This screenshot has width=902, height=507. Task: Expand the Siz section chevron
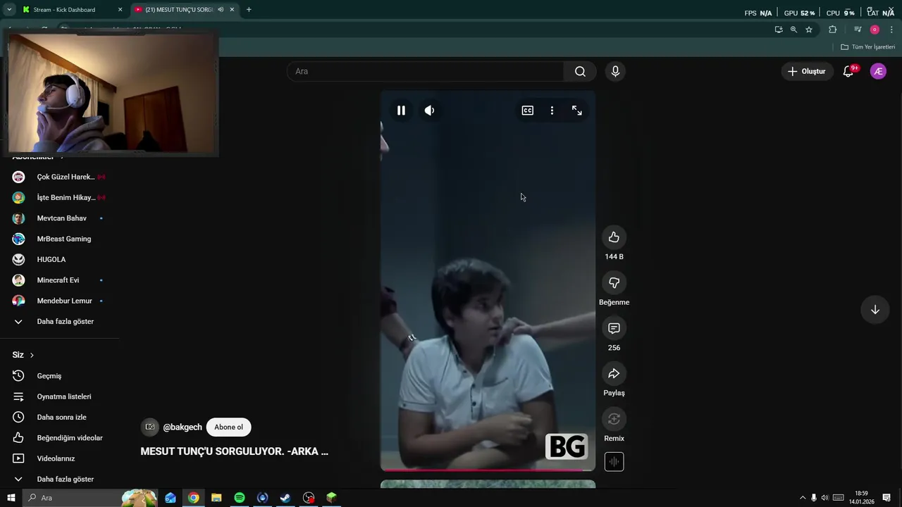pyautogui.click(x=32, y=355)
